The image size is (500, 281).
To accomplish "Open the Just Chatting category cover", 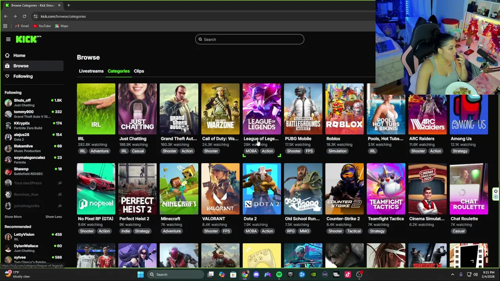I will click(137, 109).
